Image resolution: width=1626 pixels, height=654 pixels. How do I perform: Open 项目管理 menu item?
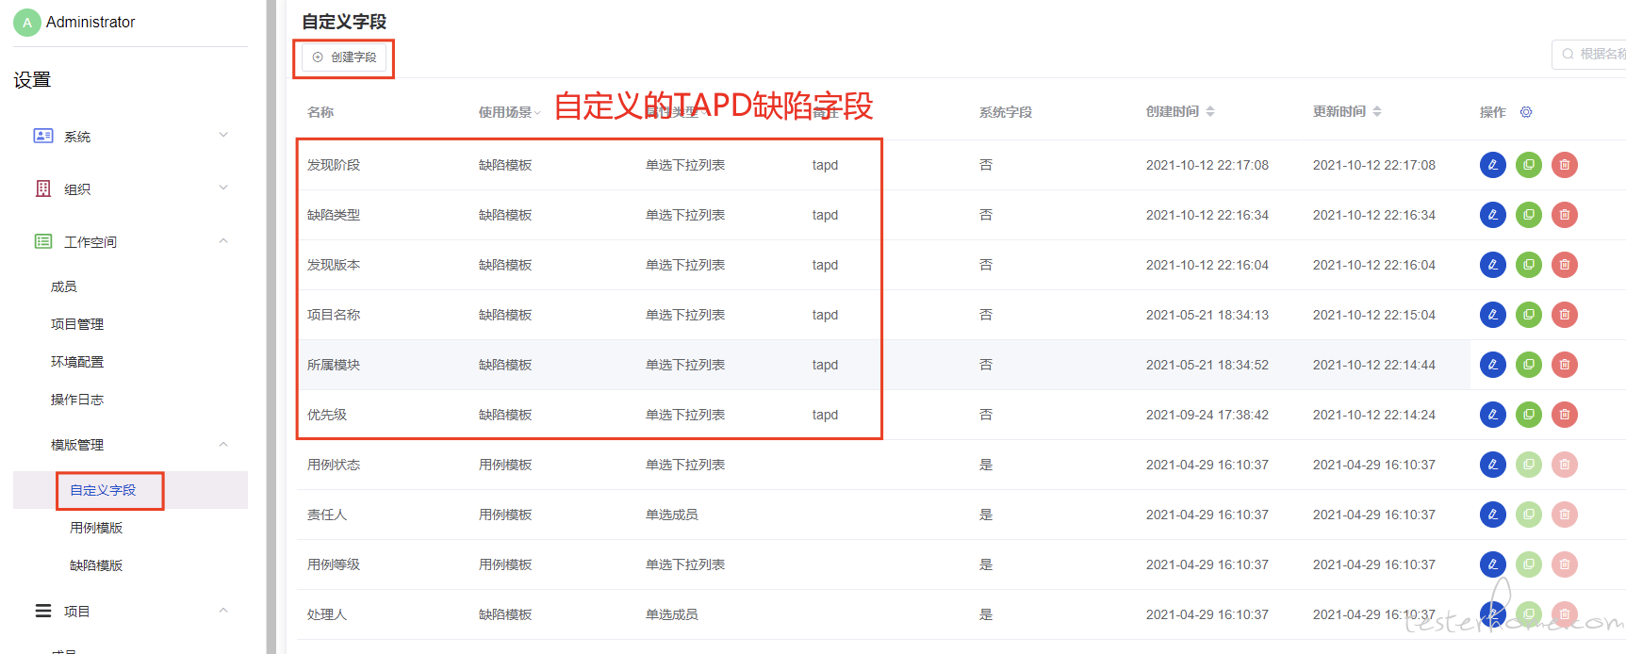click(77, 324)
